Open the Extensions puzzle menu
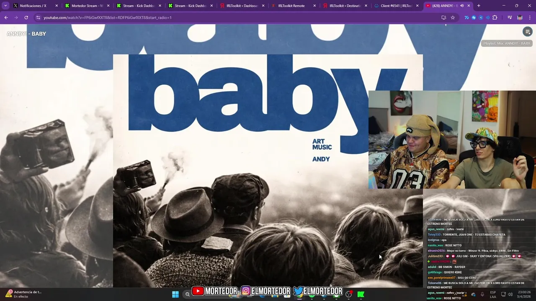Screen dimensions: 536x301 495,18
